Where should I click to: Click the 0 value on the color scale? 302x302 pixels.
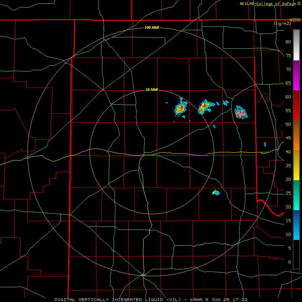(x=290, y=262)
